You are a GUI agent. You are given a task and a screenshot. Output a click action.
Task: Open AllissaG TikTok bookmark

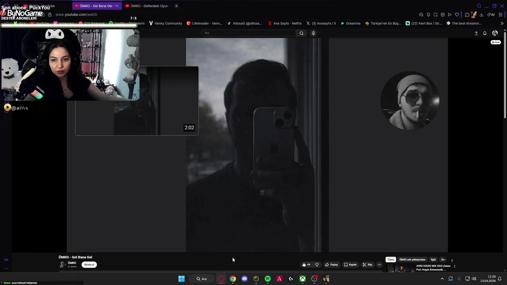click(244, 23)
